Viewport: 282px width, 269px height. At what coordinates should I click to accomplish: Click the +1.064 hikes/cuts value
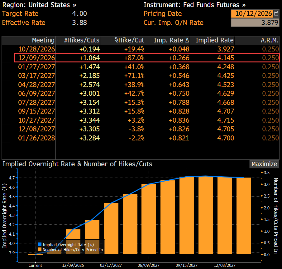coord(89,58)
